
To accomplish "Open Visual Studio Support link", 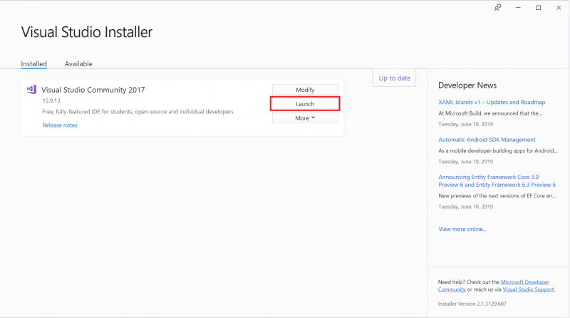I will [x=528, y=289].
